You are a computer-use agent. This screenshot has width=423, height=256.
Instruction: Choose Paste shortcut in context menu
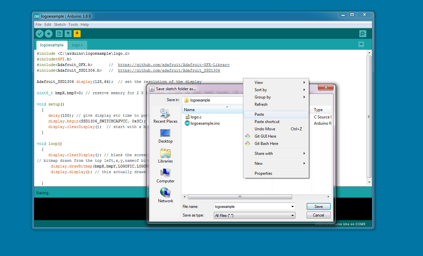click(276, 122)
